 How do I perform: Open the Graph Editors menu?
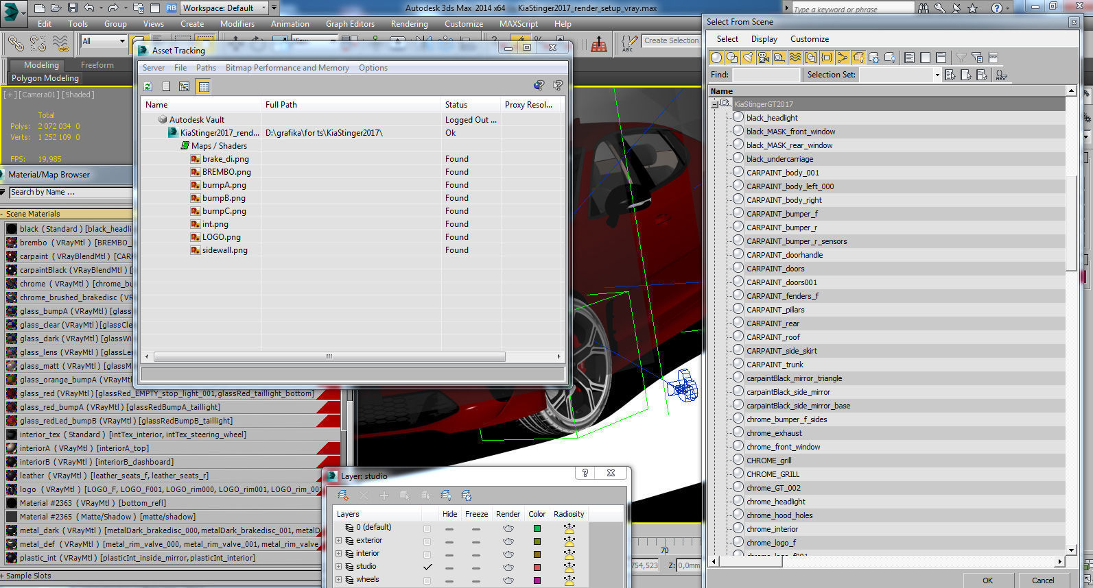(x=350, y=24)
